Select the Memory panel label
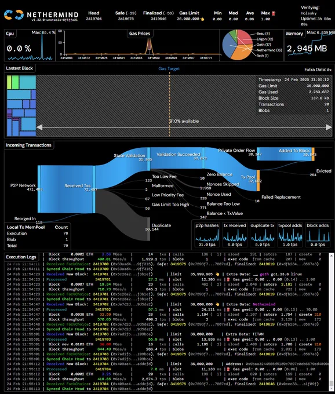335x394 pixels. tap(294, 34)
